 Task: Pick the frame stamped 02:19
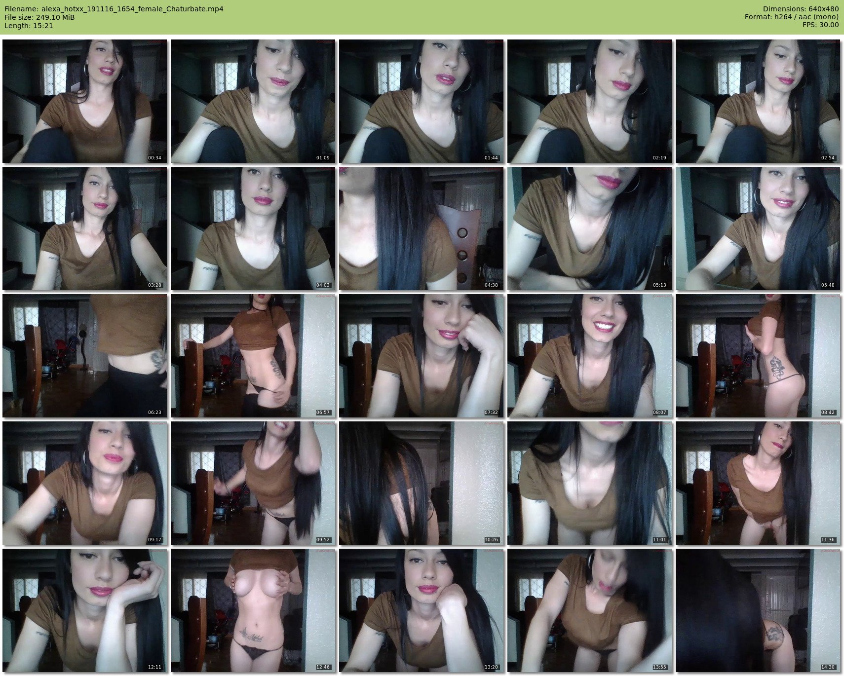tap(590, 101)
